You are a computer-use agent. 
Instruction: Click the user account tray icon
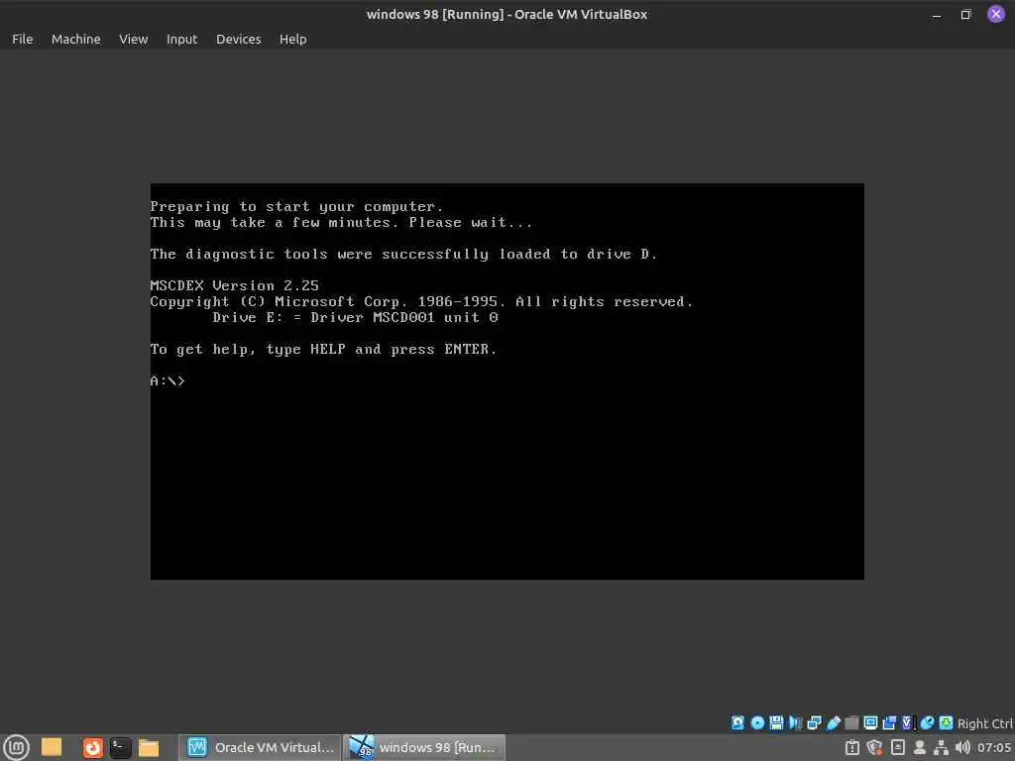click(919, 747)
